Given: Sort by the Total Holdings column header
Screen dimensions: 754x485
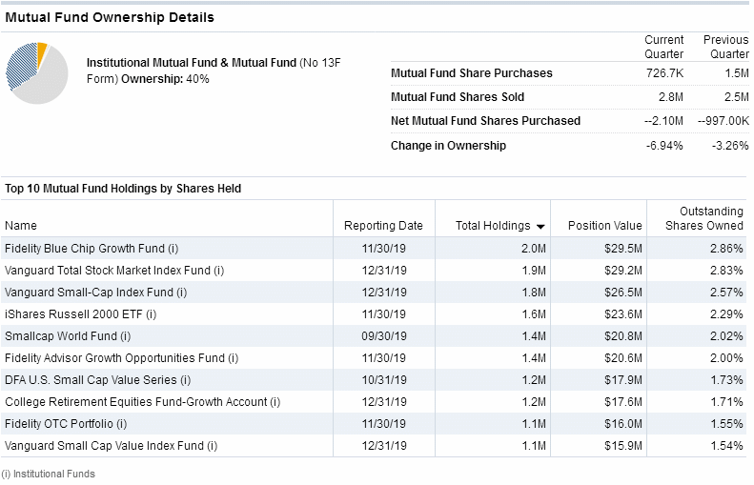Looking at the screenshot, I should point(493,226).
